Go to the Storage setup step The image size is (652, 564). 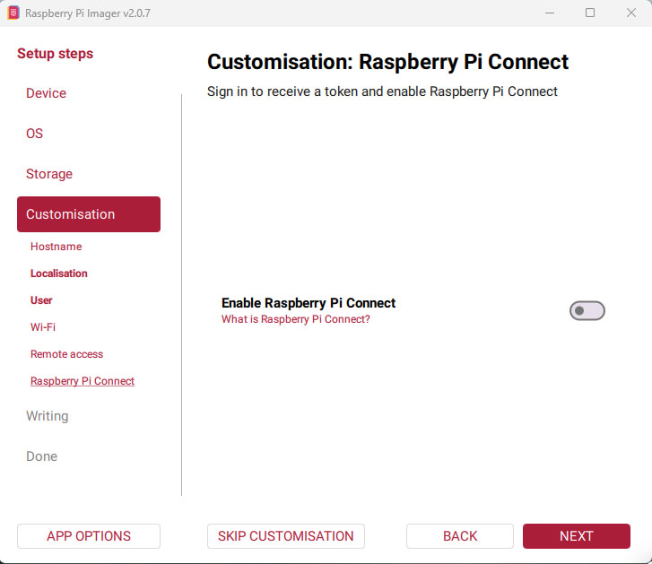coord(49,174)
